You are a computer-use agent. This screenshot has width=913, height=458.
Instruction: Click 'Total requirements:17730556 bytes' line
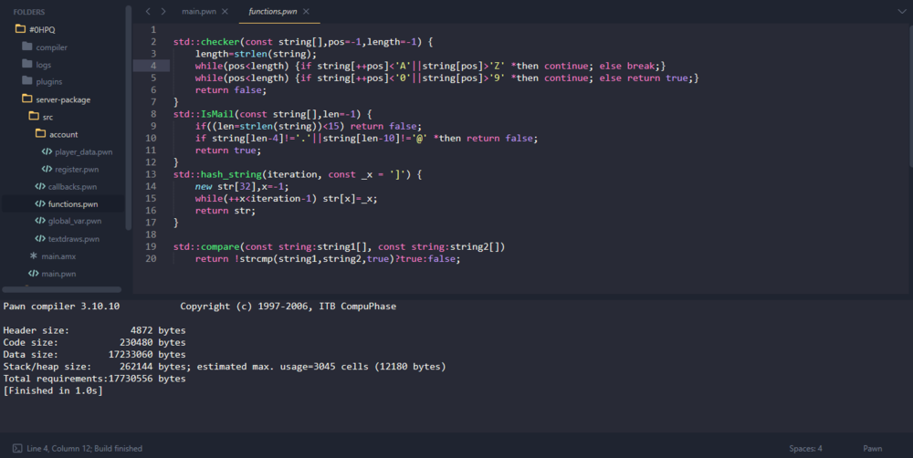pyautogui.click(x=94, y=379)
